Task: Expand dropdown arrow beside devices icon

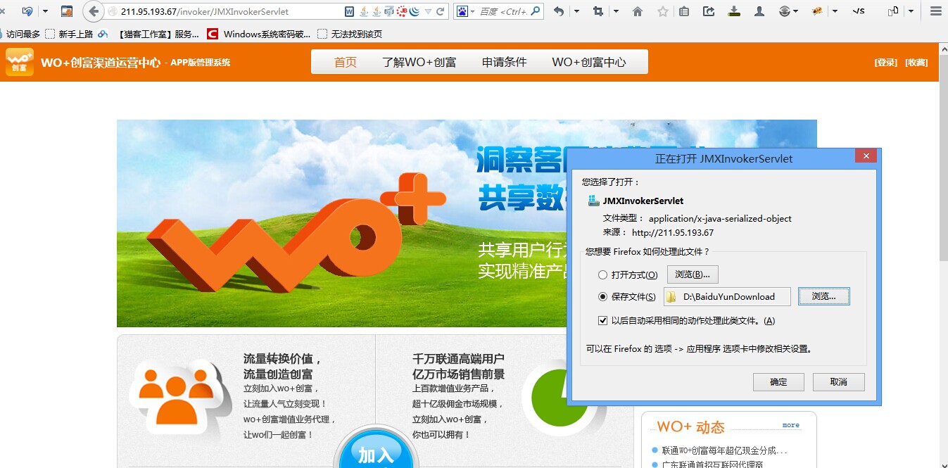Action: 911,11
